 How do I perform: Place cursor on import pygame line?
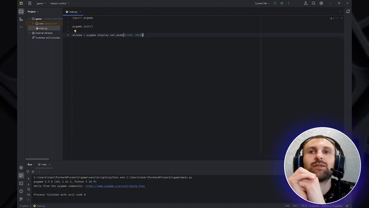82,18
